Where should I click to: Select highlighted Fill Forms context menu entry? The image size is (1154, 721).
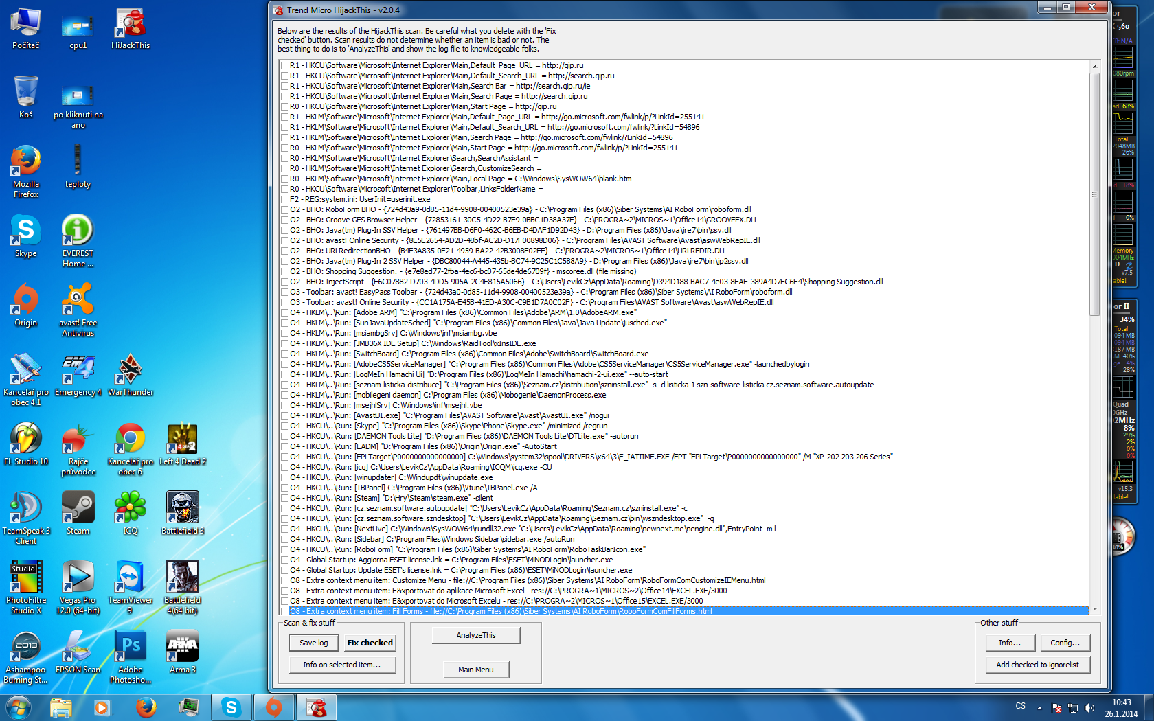pos(501,611)
